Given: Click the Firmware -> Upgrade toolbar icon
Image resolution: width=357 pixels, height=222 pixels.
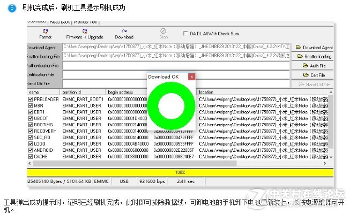Looking at the screenshot, I should (85, 34).
